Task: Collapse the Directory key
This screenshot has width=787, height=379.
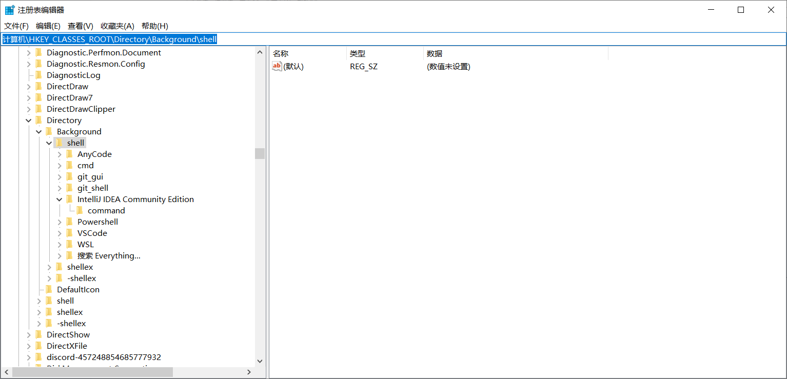Action: click(x=29, y=121)
